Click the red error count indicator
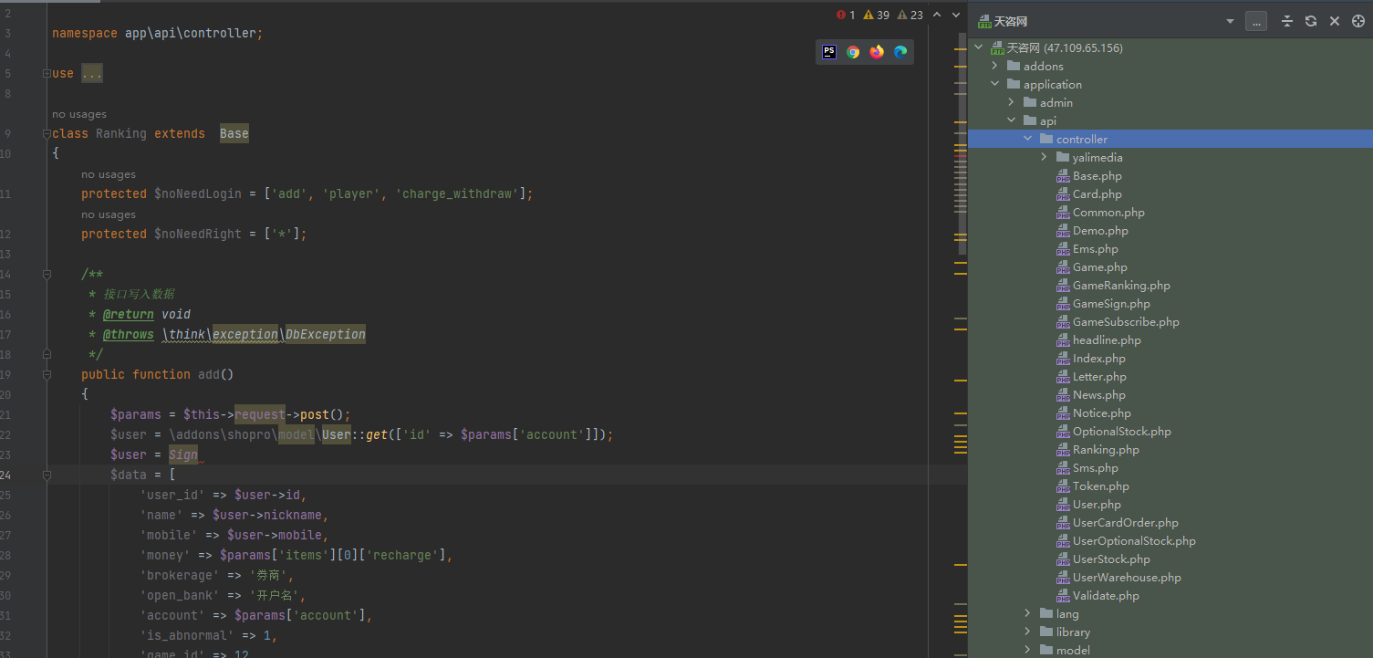 click(846, 15)
